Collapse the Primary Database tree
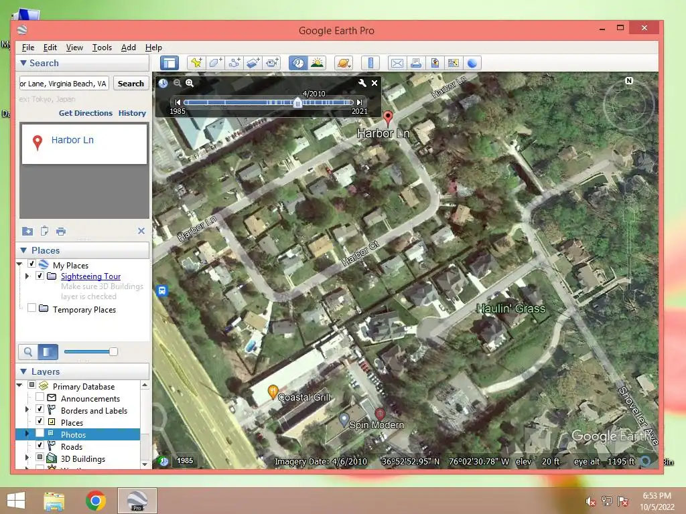686x514 pixels. tap(19, 385)
